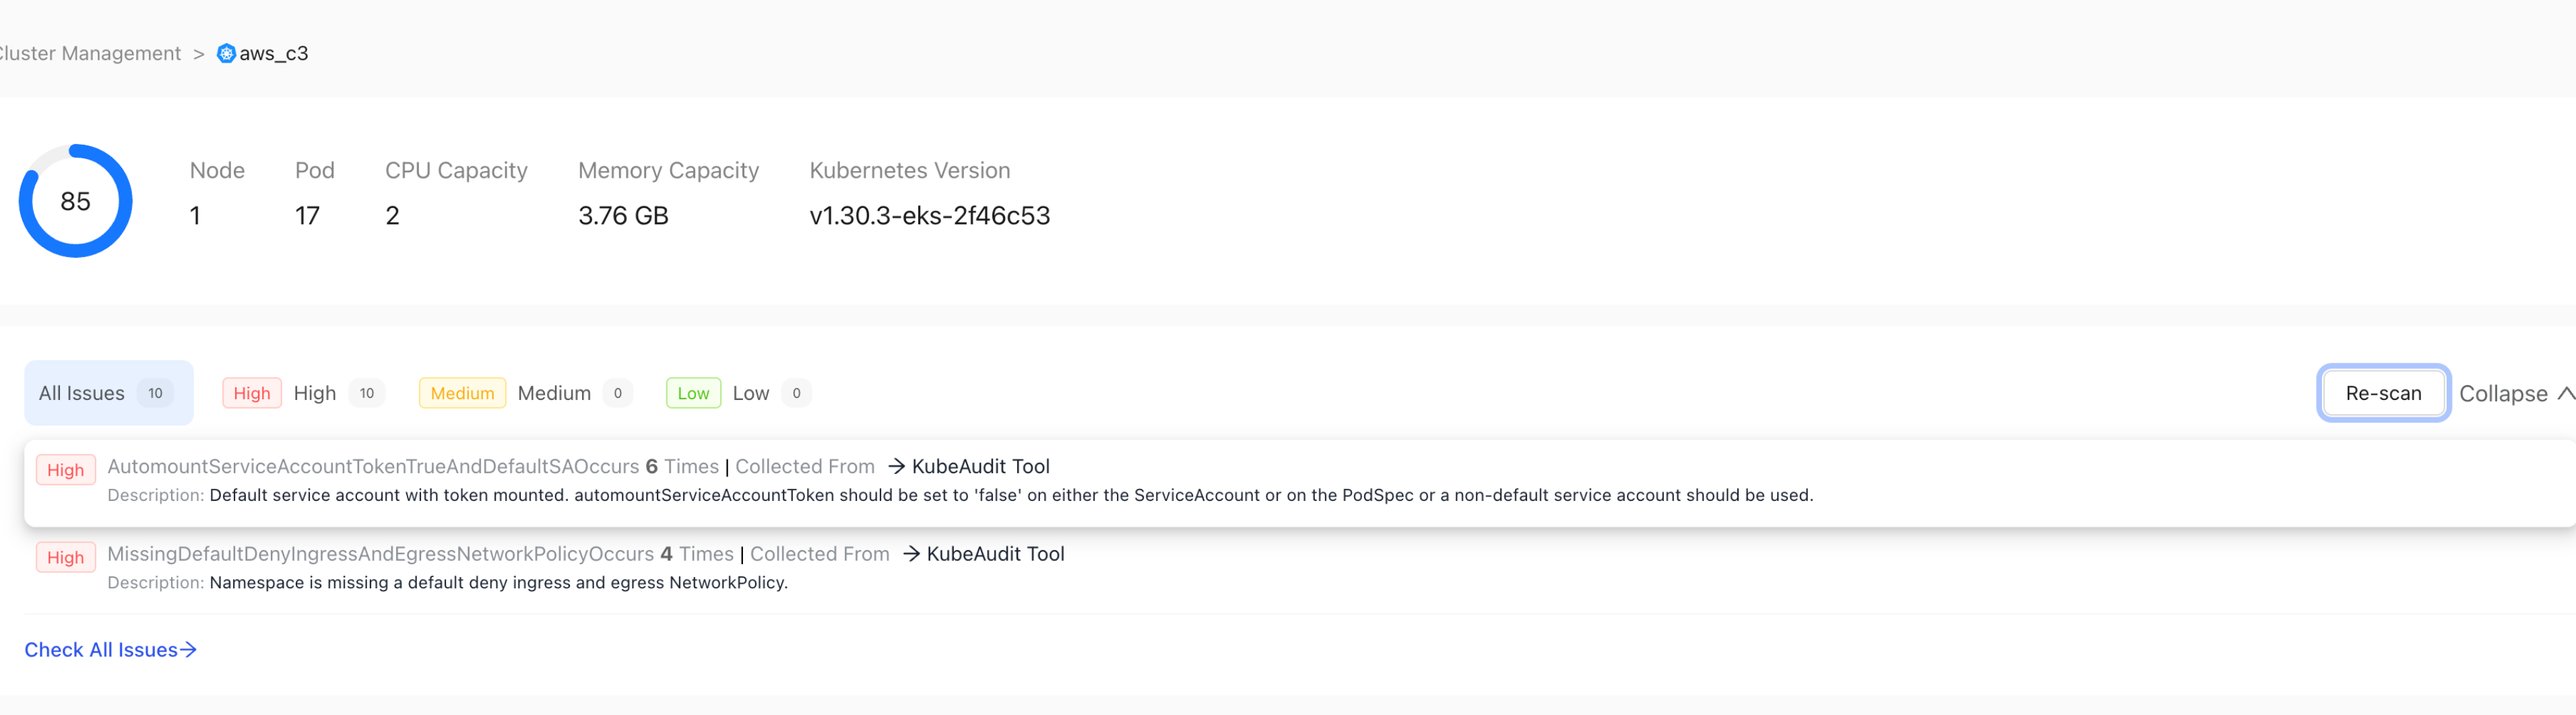Click the CPU Capacity value 2
2576x715 pixels.
click(x=392, y=215)
